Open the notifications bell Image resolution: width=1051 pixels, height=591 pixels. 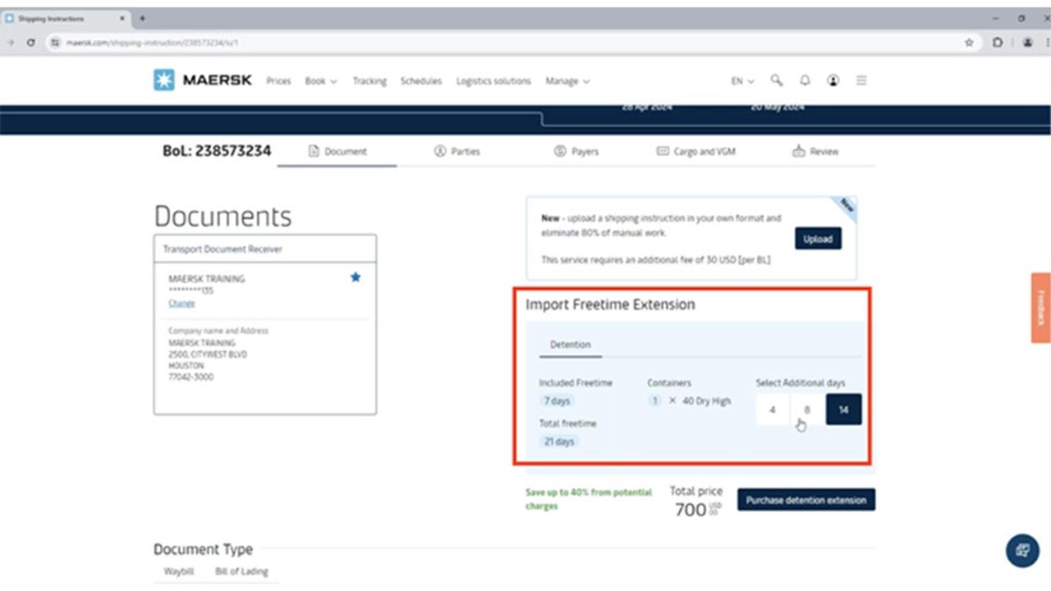805,80
